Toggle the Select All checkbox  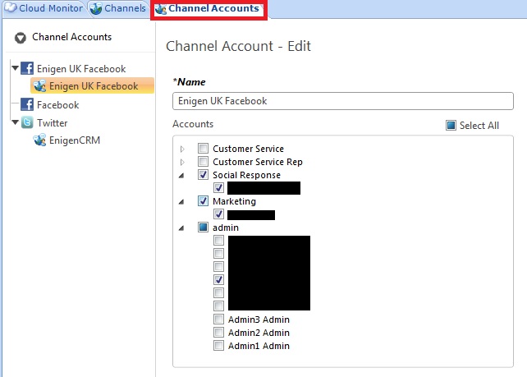click(x=451, y=126)
